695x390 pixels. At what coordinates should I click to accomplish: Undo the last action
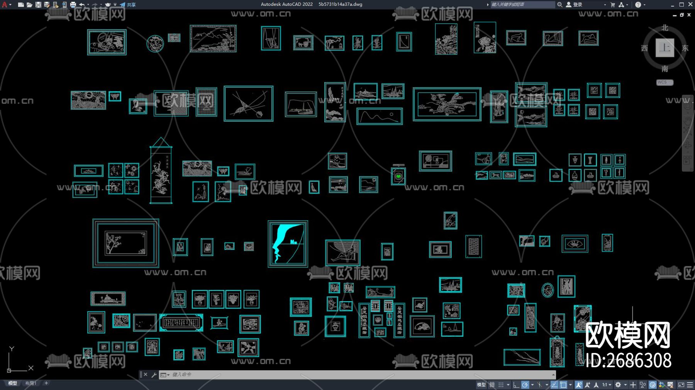[x=82, y=5]
